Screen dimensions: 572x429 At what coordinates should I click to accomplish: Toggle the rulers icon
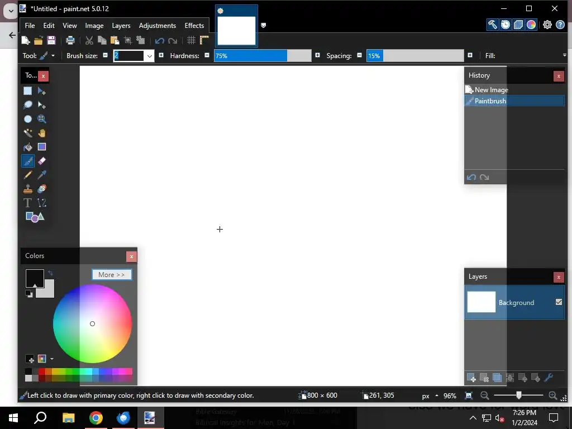click(204, 40)
